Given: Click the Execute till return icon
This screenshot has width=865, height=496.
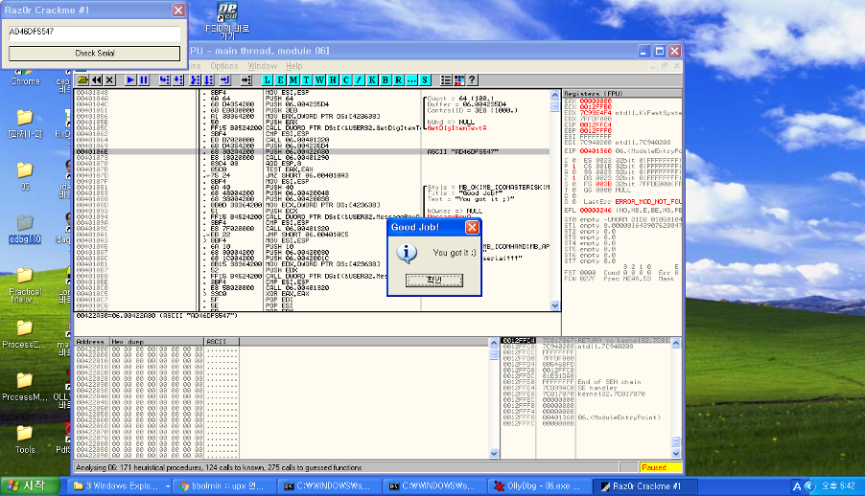Looking at the screenshot, I should click(225, 80).
